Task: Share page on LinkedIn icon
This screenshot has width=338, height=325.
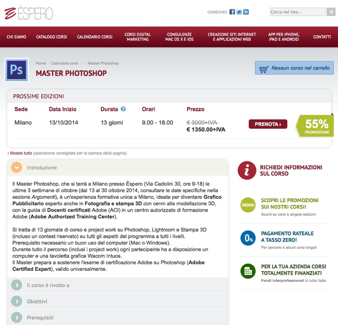Action: click(x=246, y=12)
